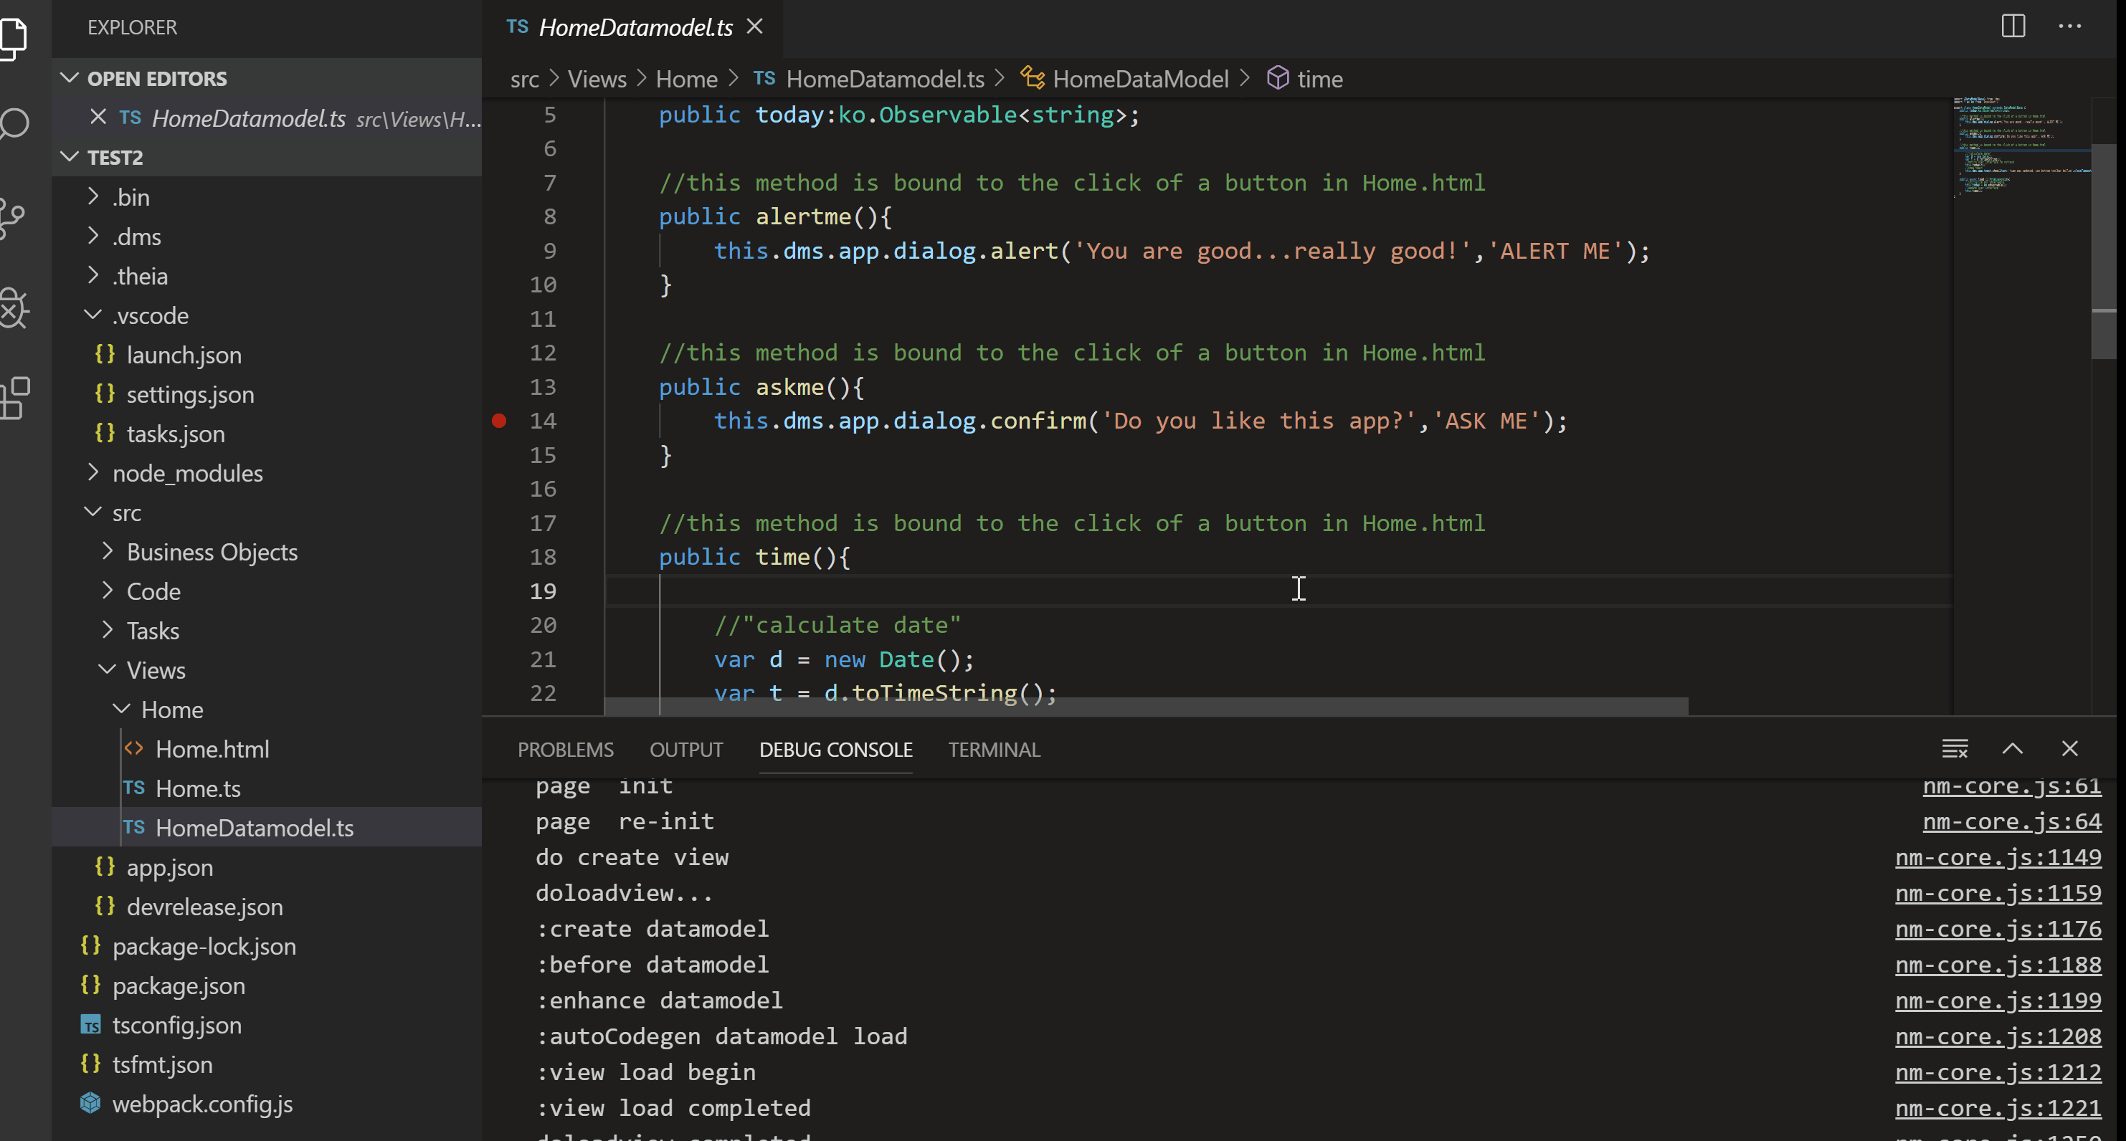Toggle breakpoint dot on line 14

click(x=498, y=421)
